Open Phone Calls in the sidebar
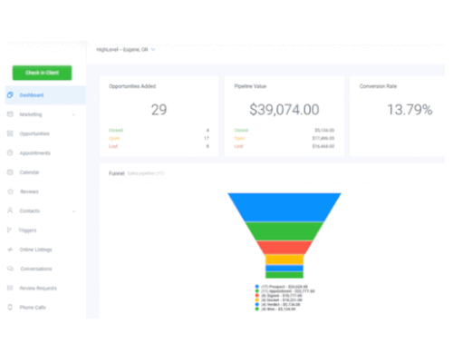 (33, 308)
